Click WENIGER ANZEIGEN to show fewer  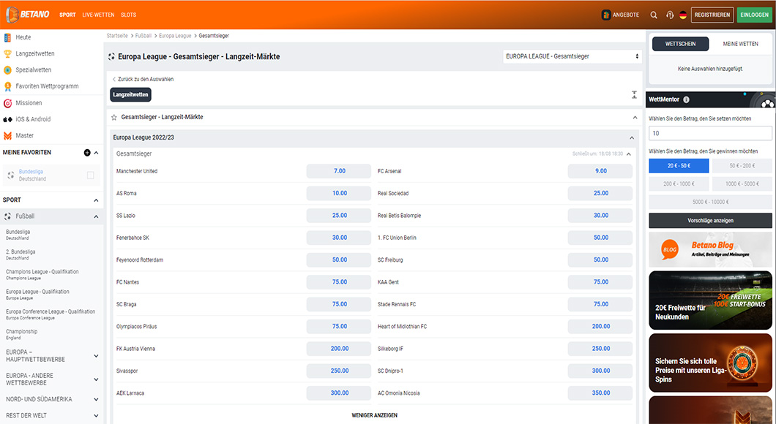click(375, 415)
